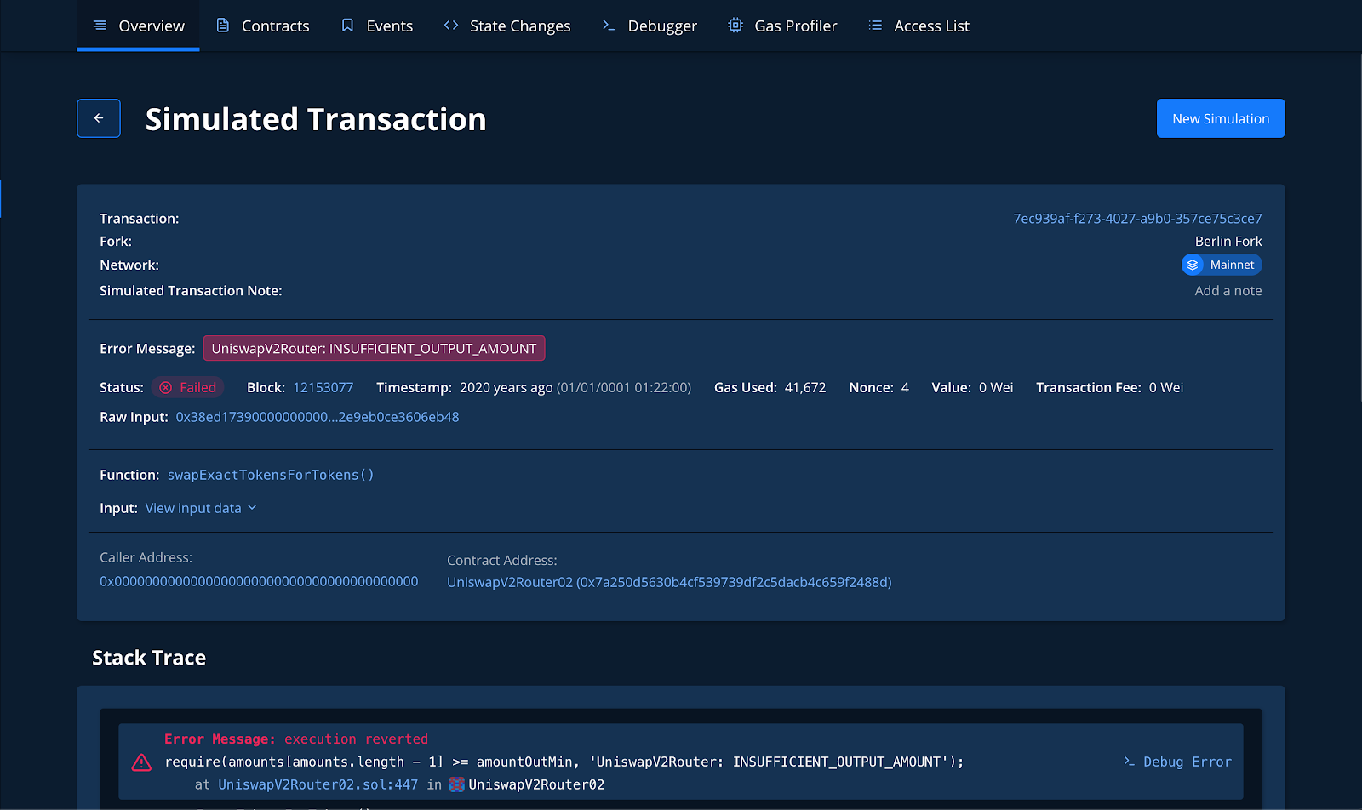Open the swapExactTokensForTokens() function link

point(271,475)
